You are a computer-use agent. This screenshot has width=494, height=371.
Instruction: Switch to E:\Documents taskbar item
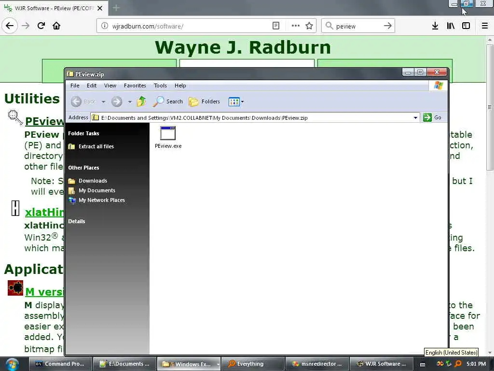125,364
